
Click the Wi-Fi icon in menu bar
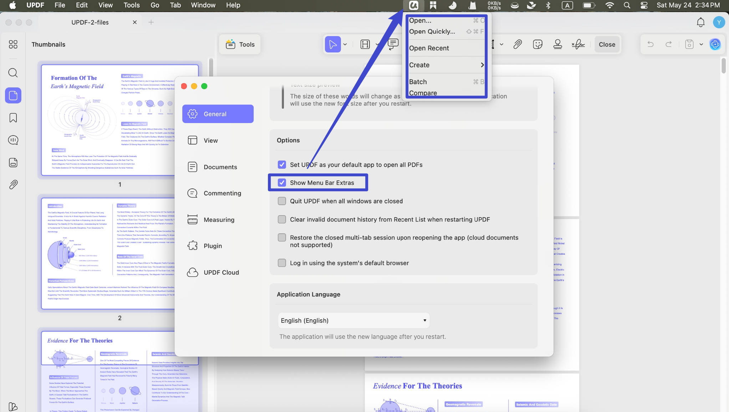[x=610, y=5]
